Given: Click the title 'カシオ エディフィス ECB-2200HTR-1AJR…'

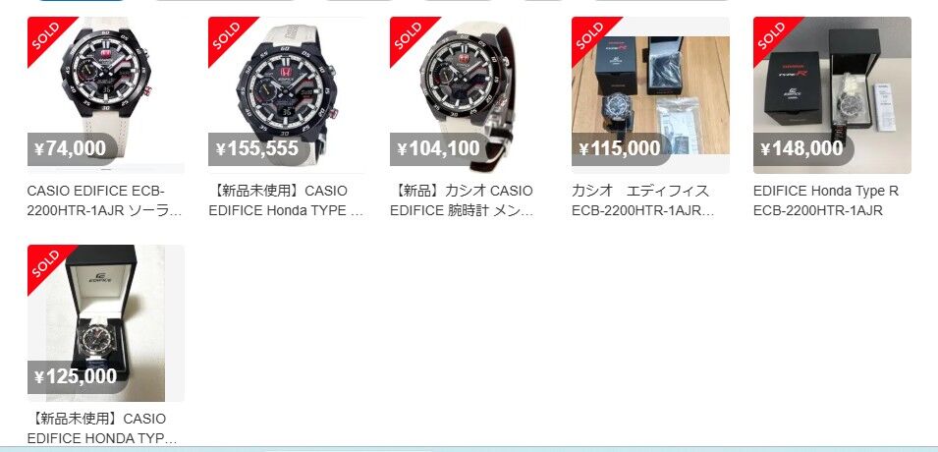Looking at the screenshot, I should (x=643, y=201).
